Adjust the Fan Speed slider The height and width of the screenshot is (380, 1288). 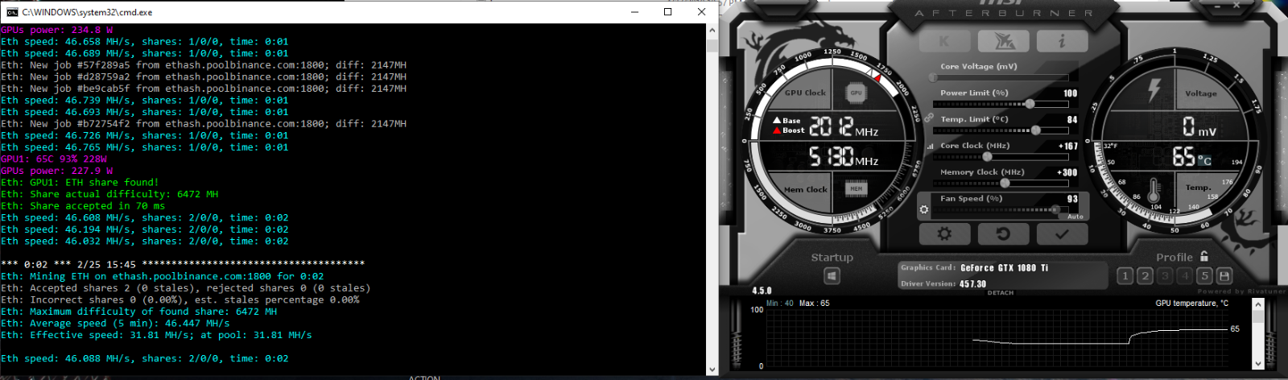(x=1000, y=209)
